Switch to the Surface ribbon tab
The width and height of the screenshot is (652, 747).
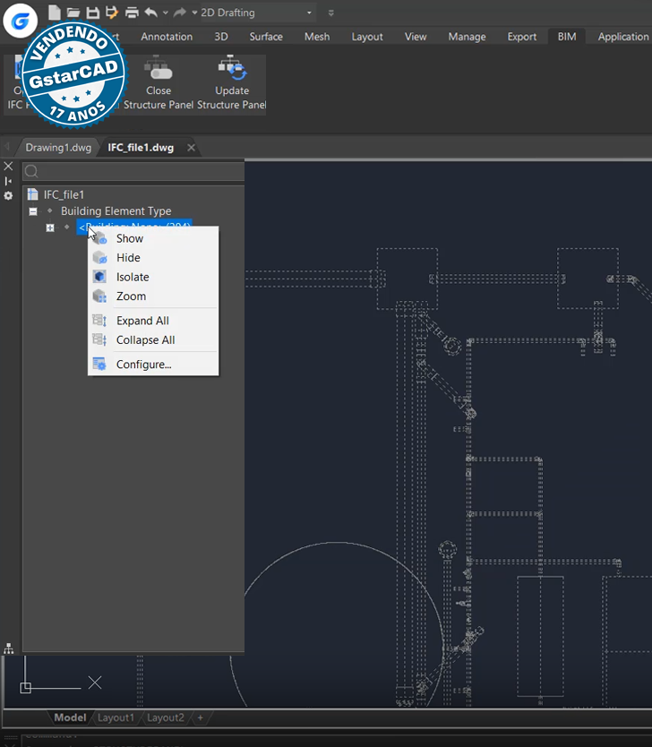point(266,37)
